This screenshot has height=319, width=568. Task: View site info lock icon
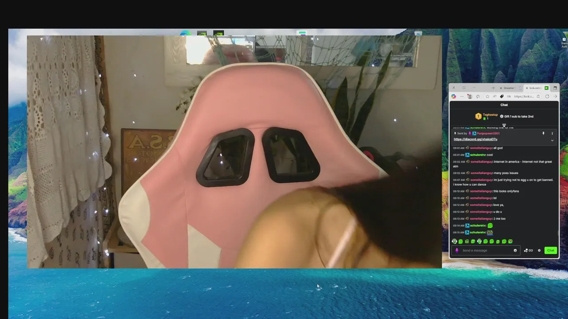tap(538, 96)
